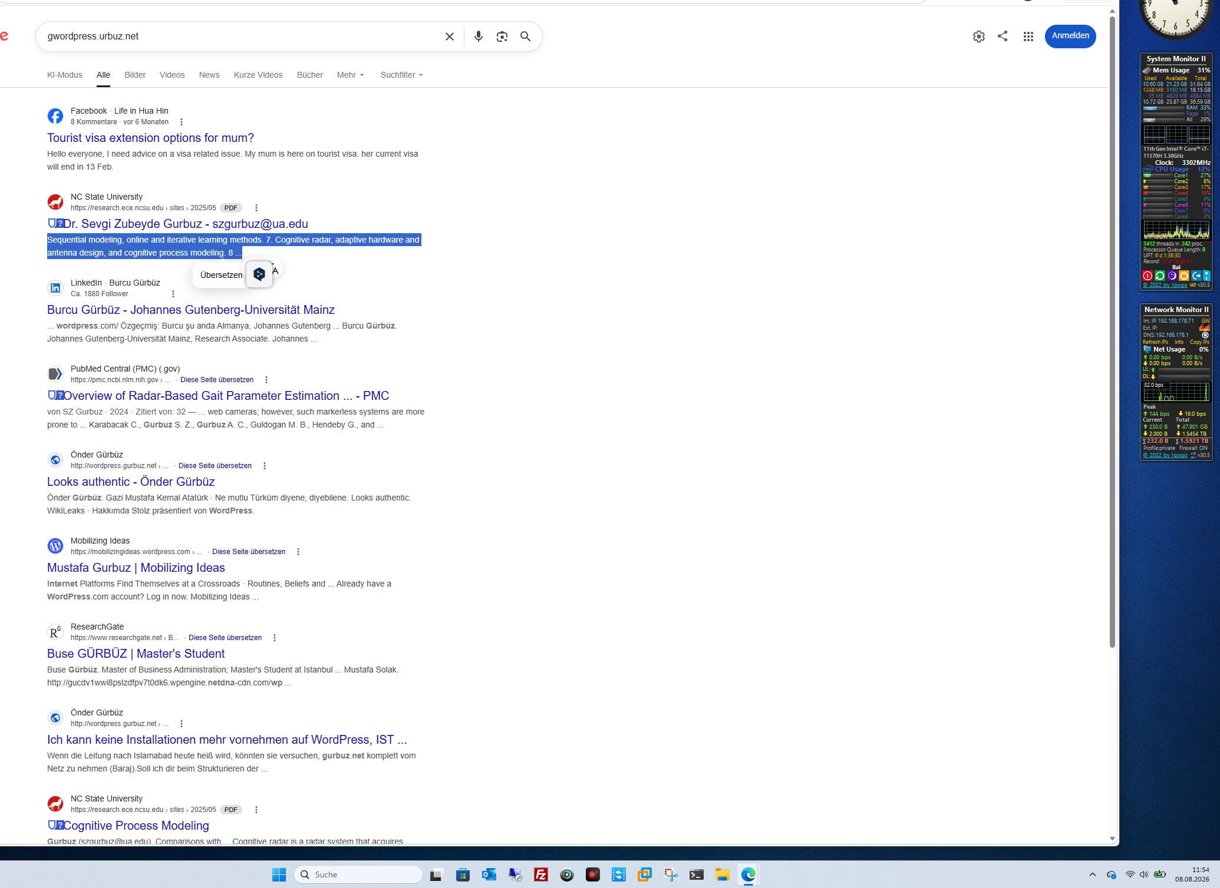Open 'Looks authentic - Önder Gürbüz' result

(131, 482)
